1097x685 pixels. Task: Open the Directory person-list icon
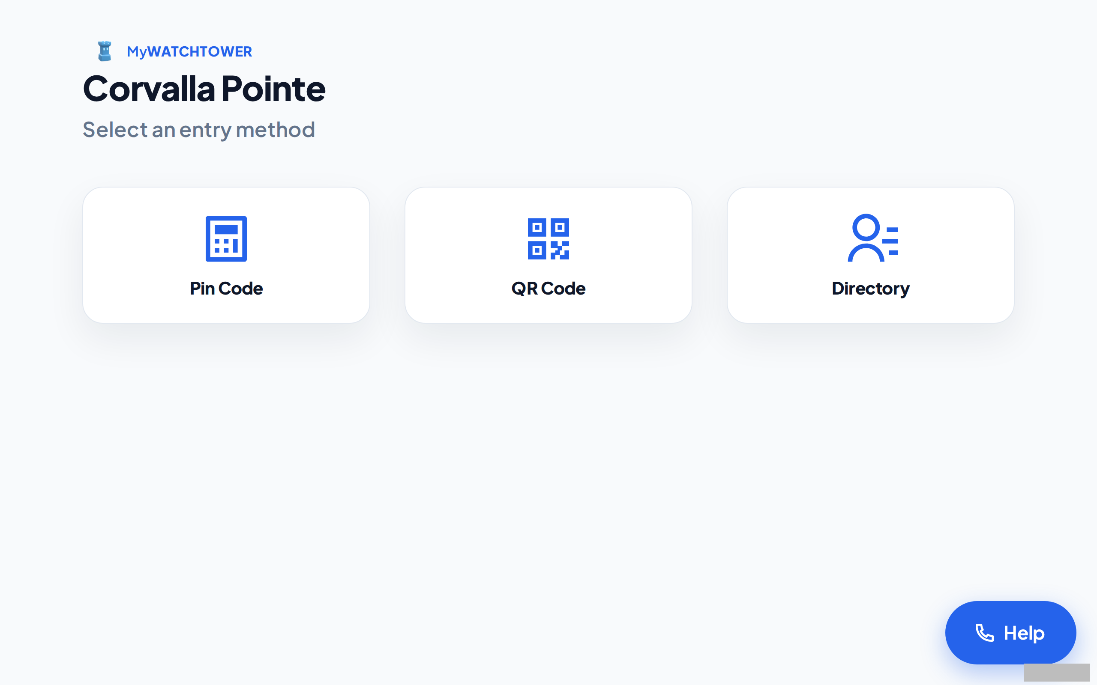[872, 238]
